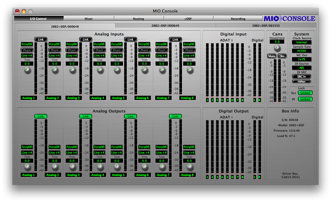The height and width of the screenshot is (202, 331).
Task: Mute the Cans headphone output
Action: point(272,56)
